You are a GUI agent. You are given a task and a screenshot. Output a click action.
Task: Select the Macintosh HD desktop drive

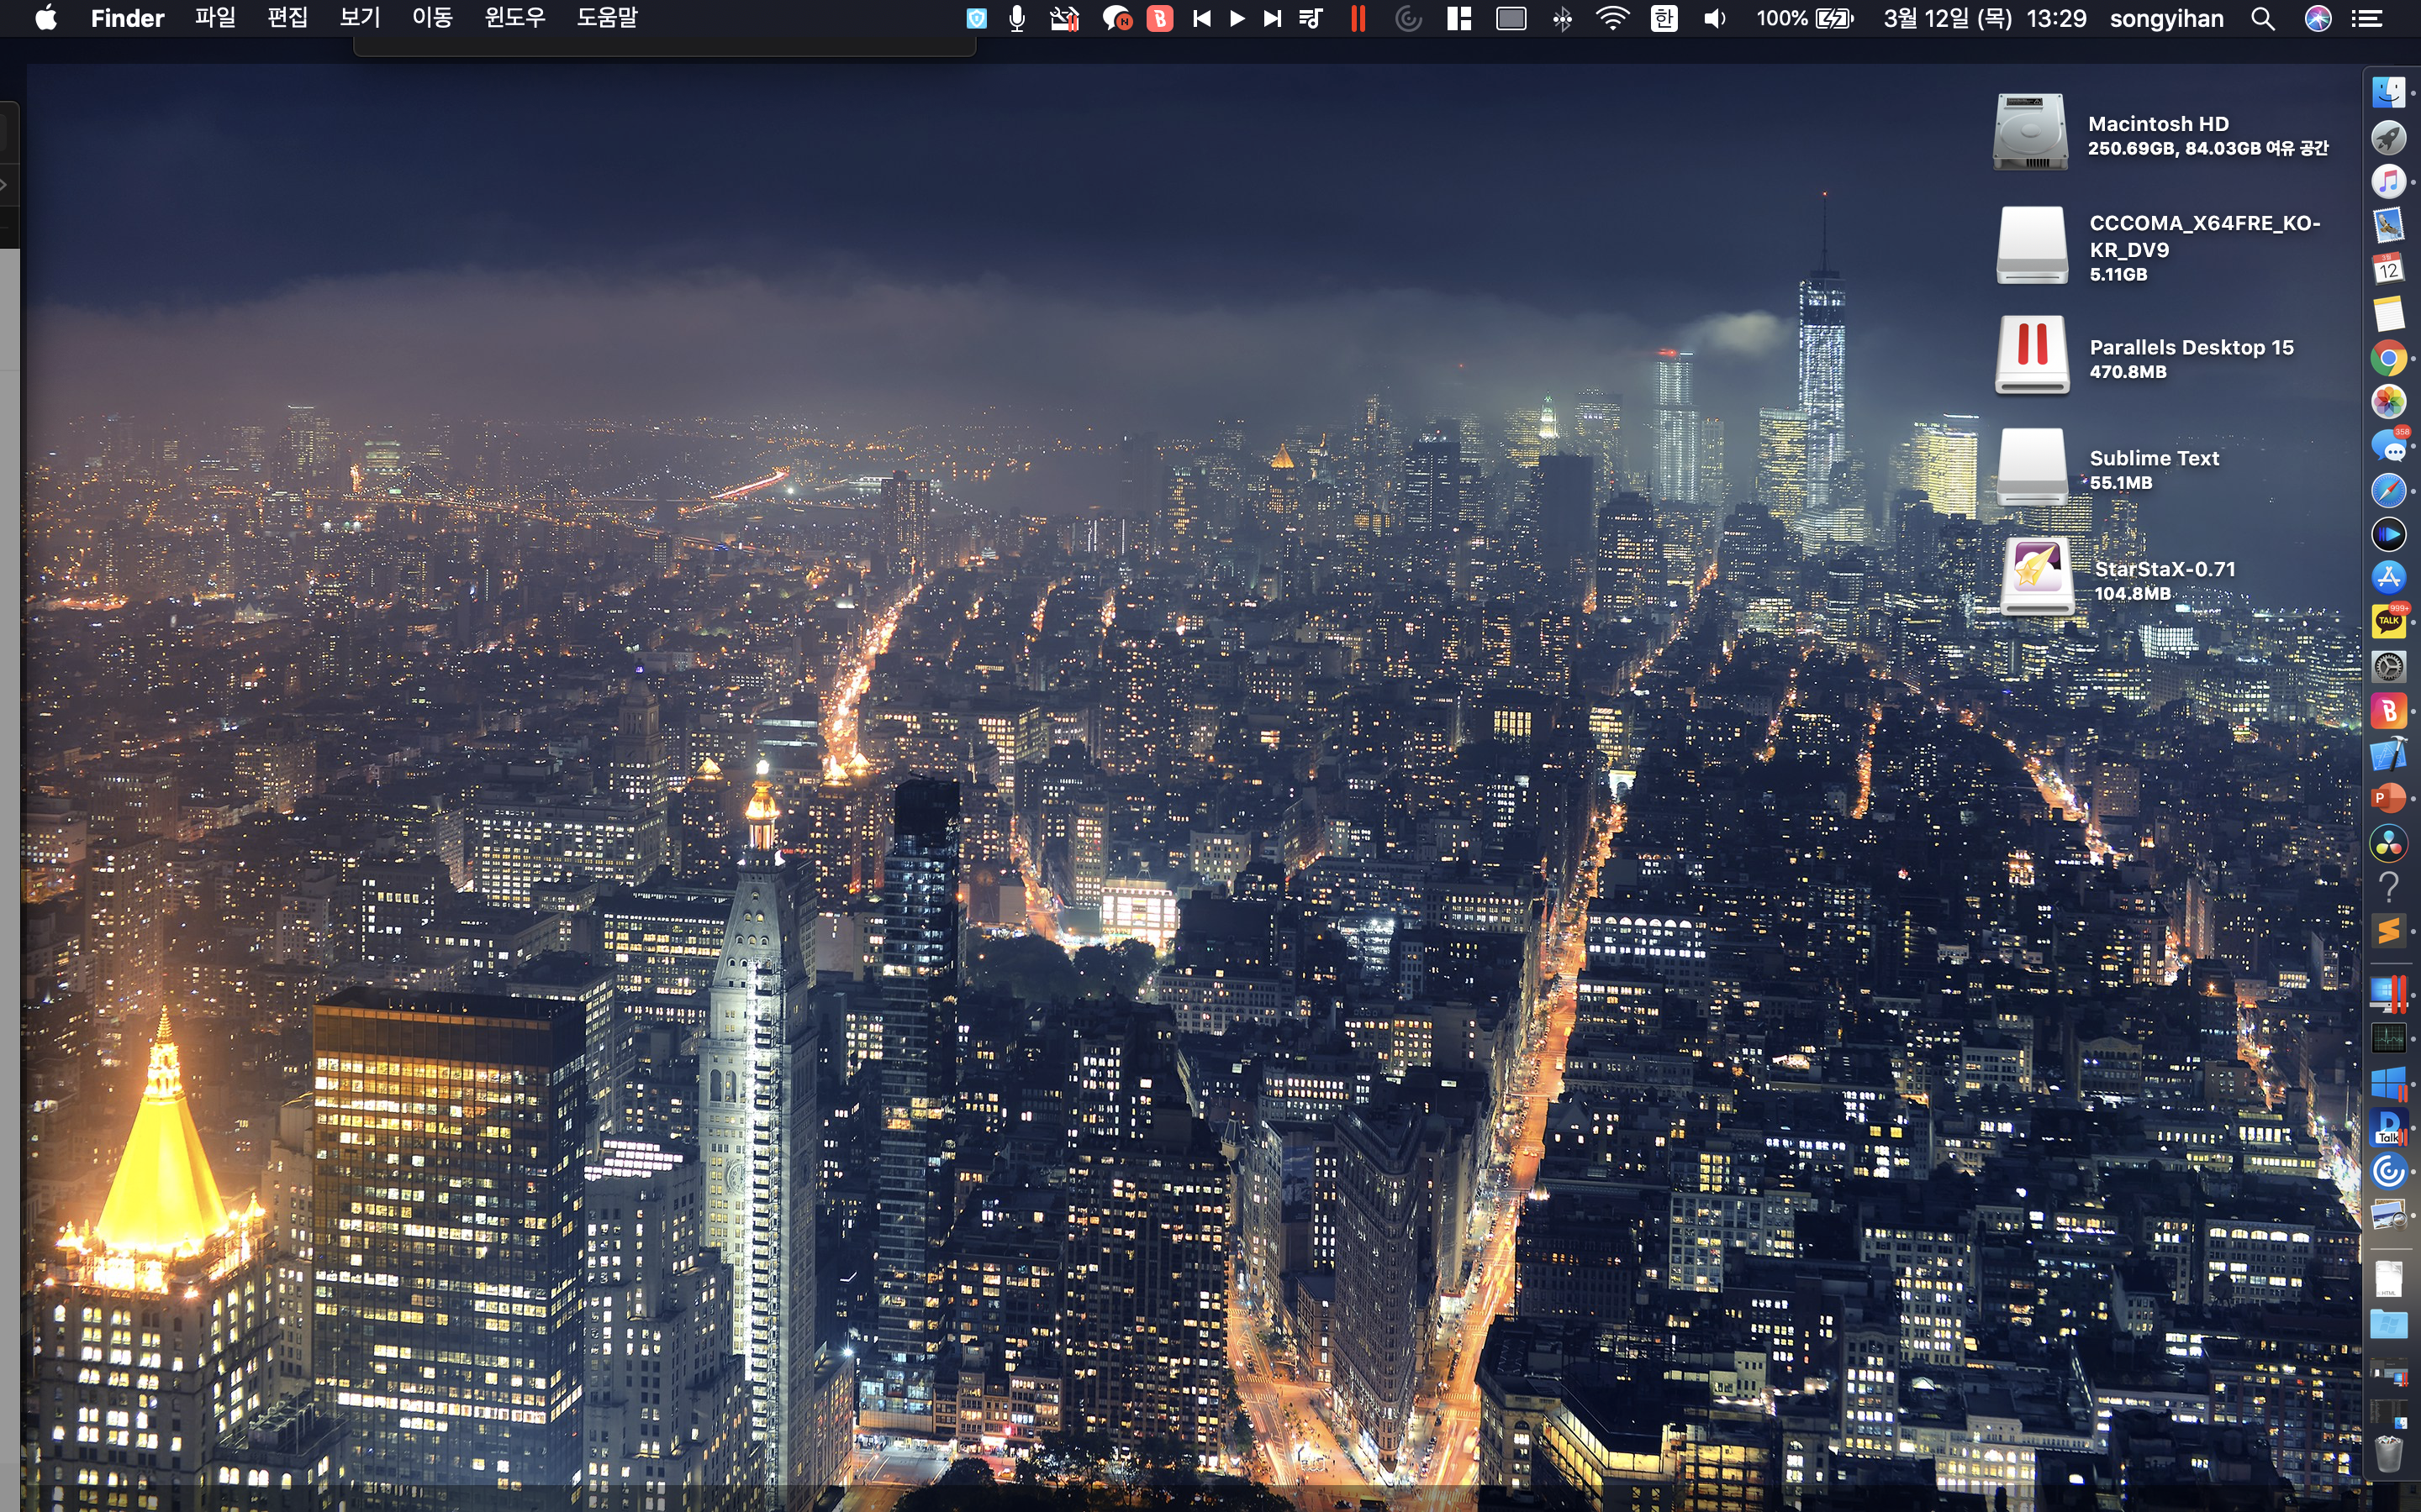tap(2030, 132)
